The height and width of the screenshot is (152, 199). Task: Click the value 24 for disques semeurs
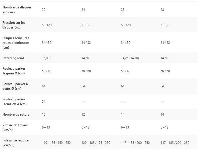coord(83,10)
